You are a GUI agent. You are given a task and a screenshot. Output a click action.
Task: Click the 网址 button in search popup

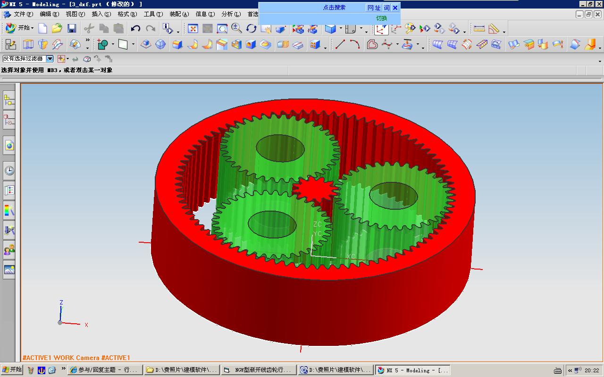(374, 8)
